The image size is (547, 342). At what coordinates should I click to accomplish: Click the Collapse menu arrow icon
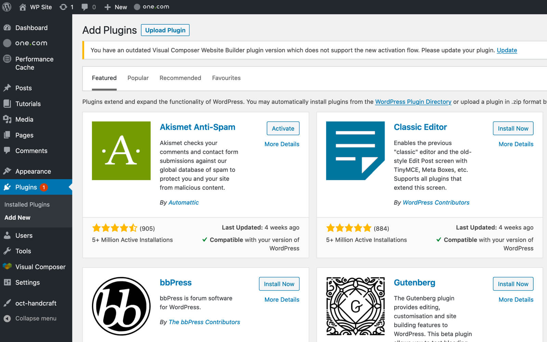(x=7, y=318)
